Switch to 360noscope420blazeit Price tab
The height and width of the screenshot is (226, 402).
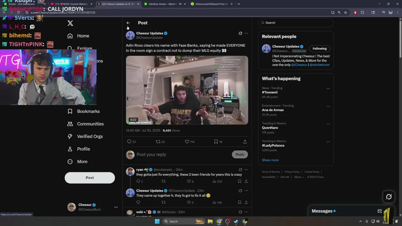coord(211,4)
